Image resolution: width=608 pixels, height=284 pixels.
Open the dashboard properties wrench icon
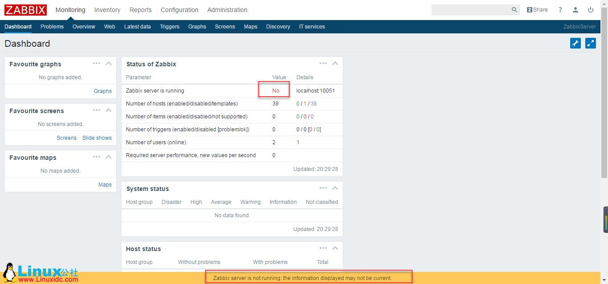(x=575, y=43)
